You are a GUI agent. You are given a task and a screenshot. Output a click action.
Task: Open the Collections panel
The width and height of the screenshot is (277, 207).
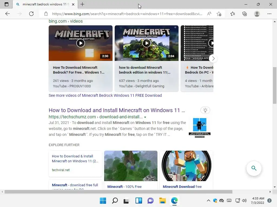pyautogui.click(x=245, y=14)
